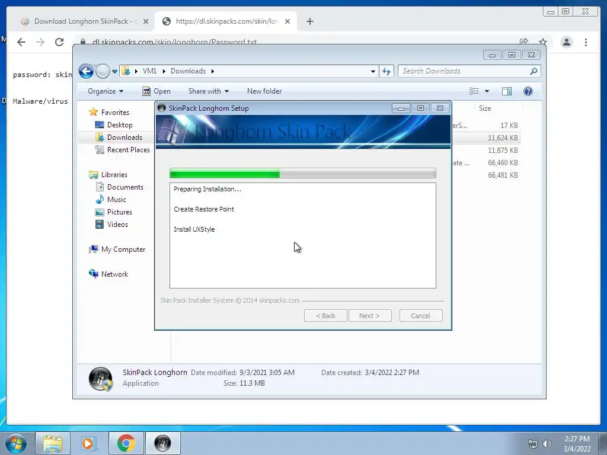The height and width of the screenshot is (455, 607).
Task: Click Chrome icon in taskbar
Action: tap(126, 443)
